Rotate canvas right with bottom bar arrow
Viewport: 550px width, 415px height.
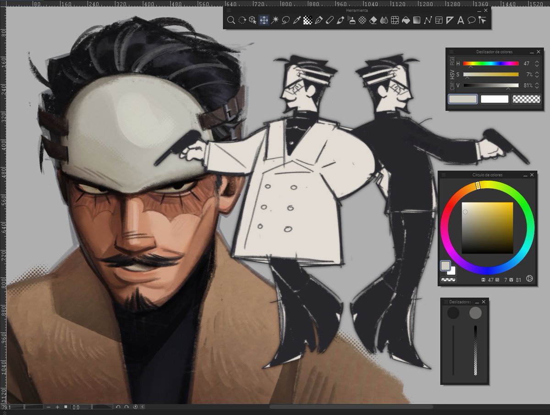[x=126, y=407]
